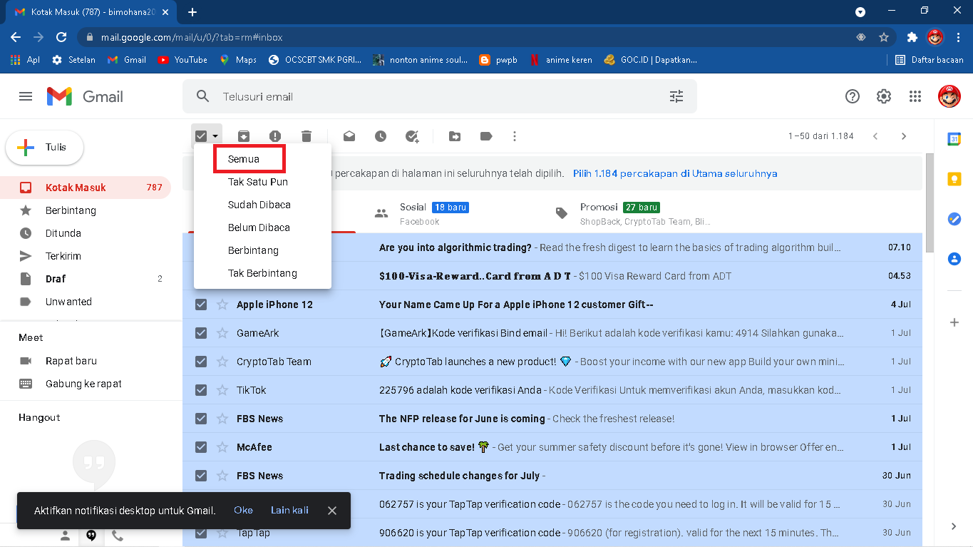
Task: Uncheck the GameArk email checkbox
Action: pyautogui.click(x=201, y=333)
